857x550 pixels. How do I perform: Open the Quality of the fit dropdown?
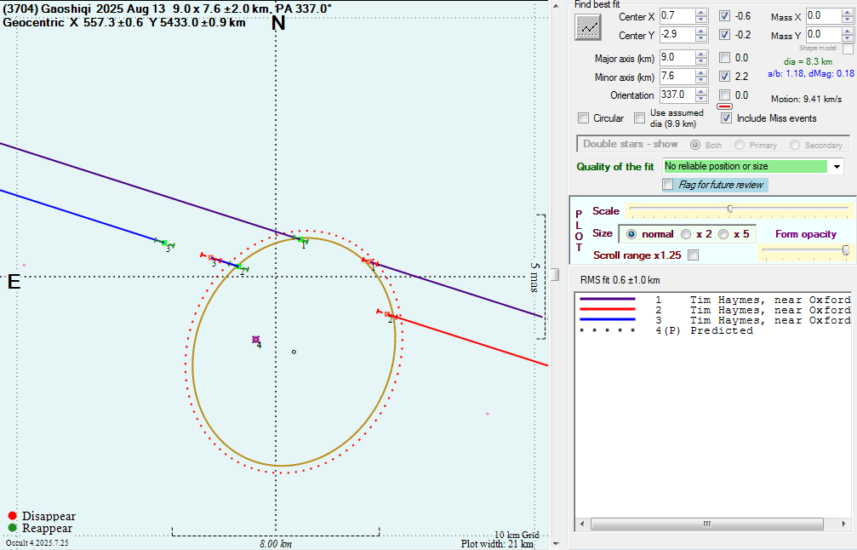click(837, 167)
